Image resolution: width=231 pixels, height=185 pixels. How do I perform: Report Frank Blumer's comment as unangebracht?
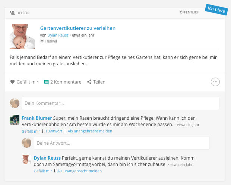tap(90, 131)
